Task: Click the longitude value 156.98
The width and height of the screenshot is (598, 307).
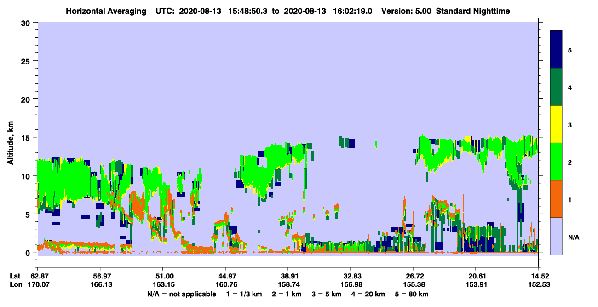Action: point(351,285)
